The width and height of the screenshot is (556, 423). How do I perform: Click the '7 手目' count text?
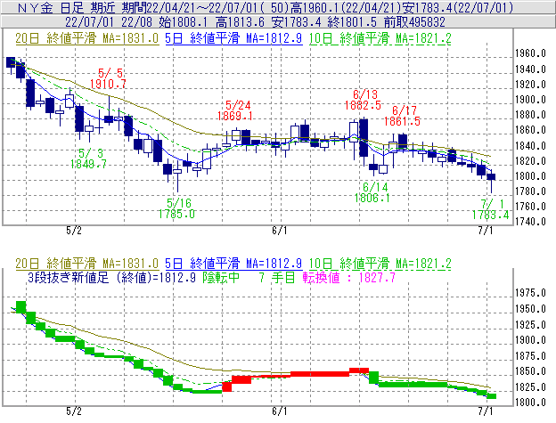(277, 277)
